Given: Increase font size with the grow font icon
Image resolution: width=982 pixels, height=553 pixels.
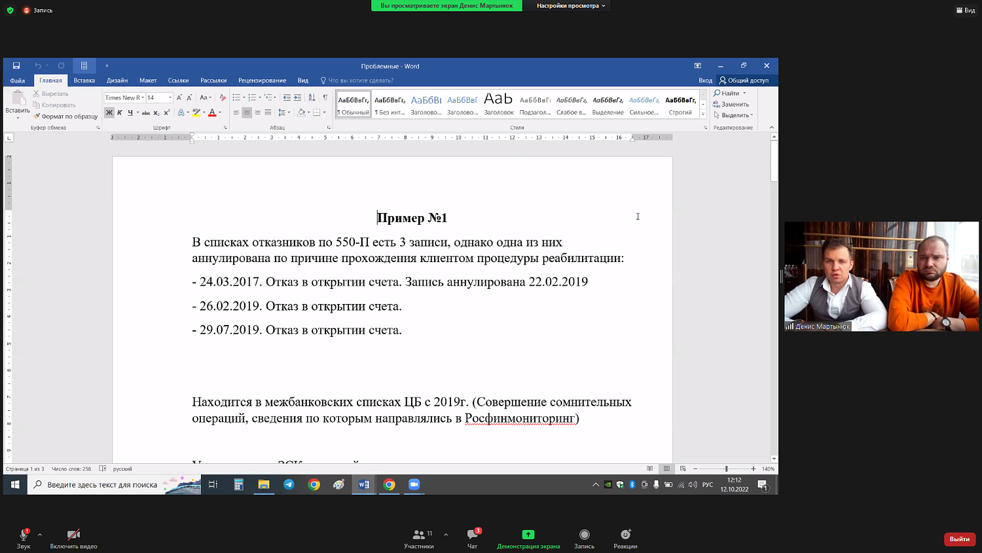Looking at the screenshot, I should 179,98.
